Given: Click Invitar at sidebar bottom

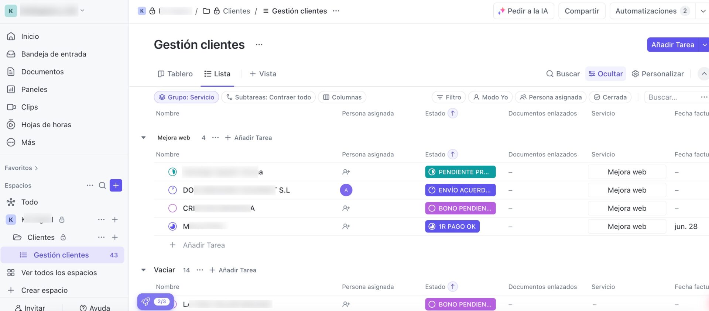Looking at the screenshot, I should (x=30, y=308).
